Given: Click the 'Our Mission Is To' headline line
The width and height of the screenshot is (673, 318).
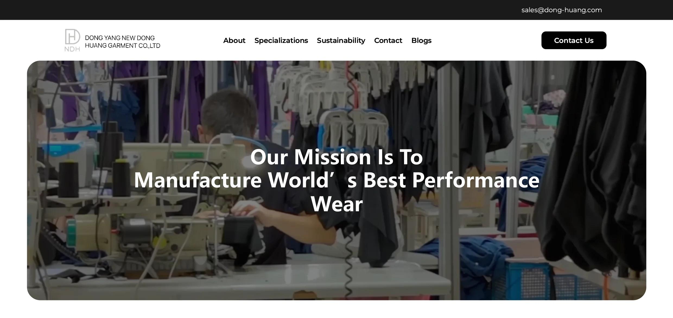Looking at the screenshot, I should click(x=336, y=157).
